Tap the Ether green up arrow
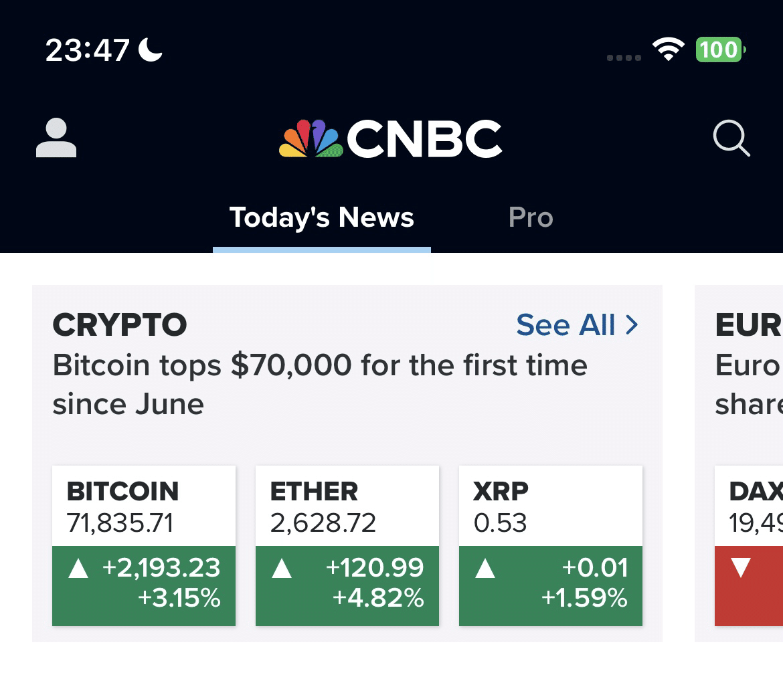The image size is (783, 683). click(282, 569)
